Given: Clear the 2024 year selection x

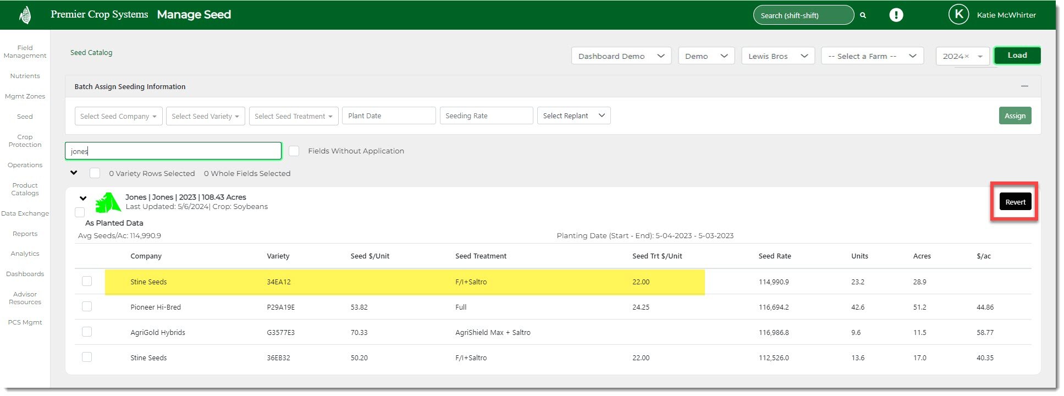Looking at the screenshot, I should tap(967, 56).
